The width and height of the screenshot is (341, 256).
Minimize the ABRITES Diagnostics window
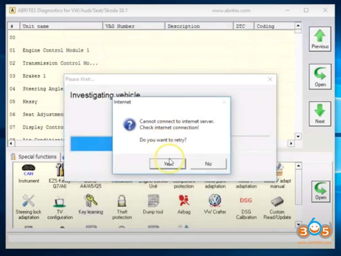(x=287, y=10)
